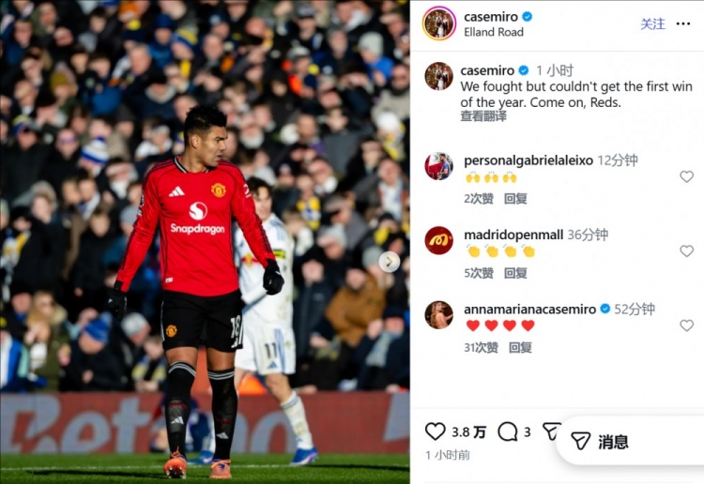This screenshot has height=484, width=704.
Task: Open the more options three-dot menu
Action: tap(683, 23)
